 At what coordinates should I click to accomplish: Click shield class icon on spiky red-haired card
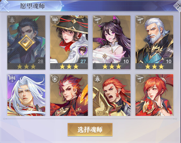(x=55, y=79)
